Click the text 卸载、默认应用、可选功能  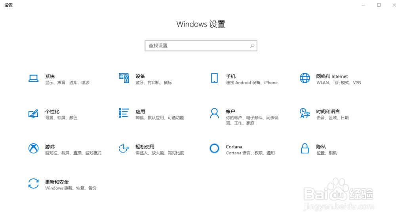(160, 118)
